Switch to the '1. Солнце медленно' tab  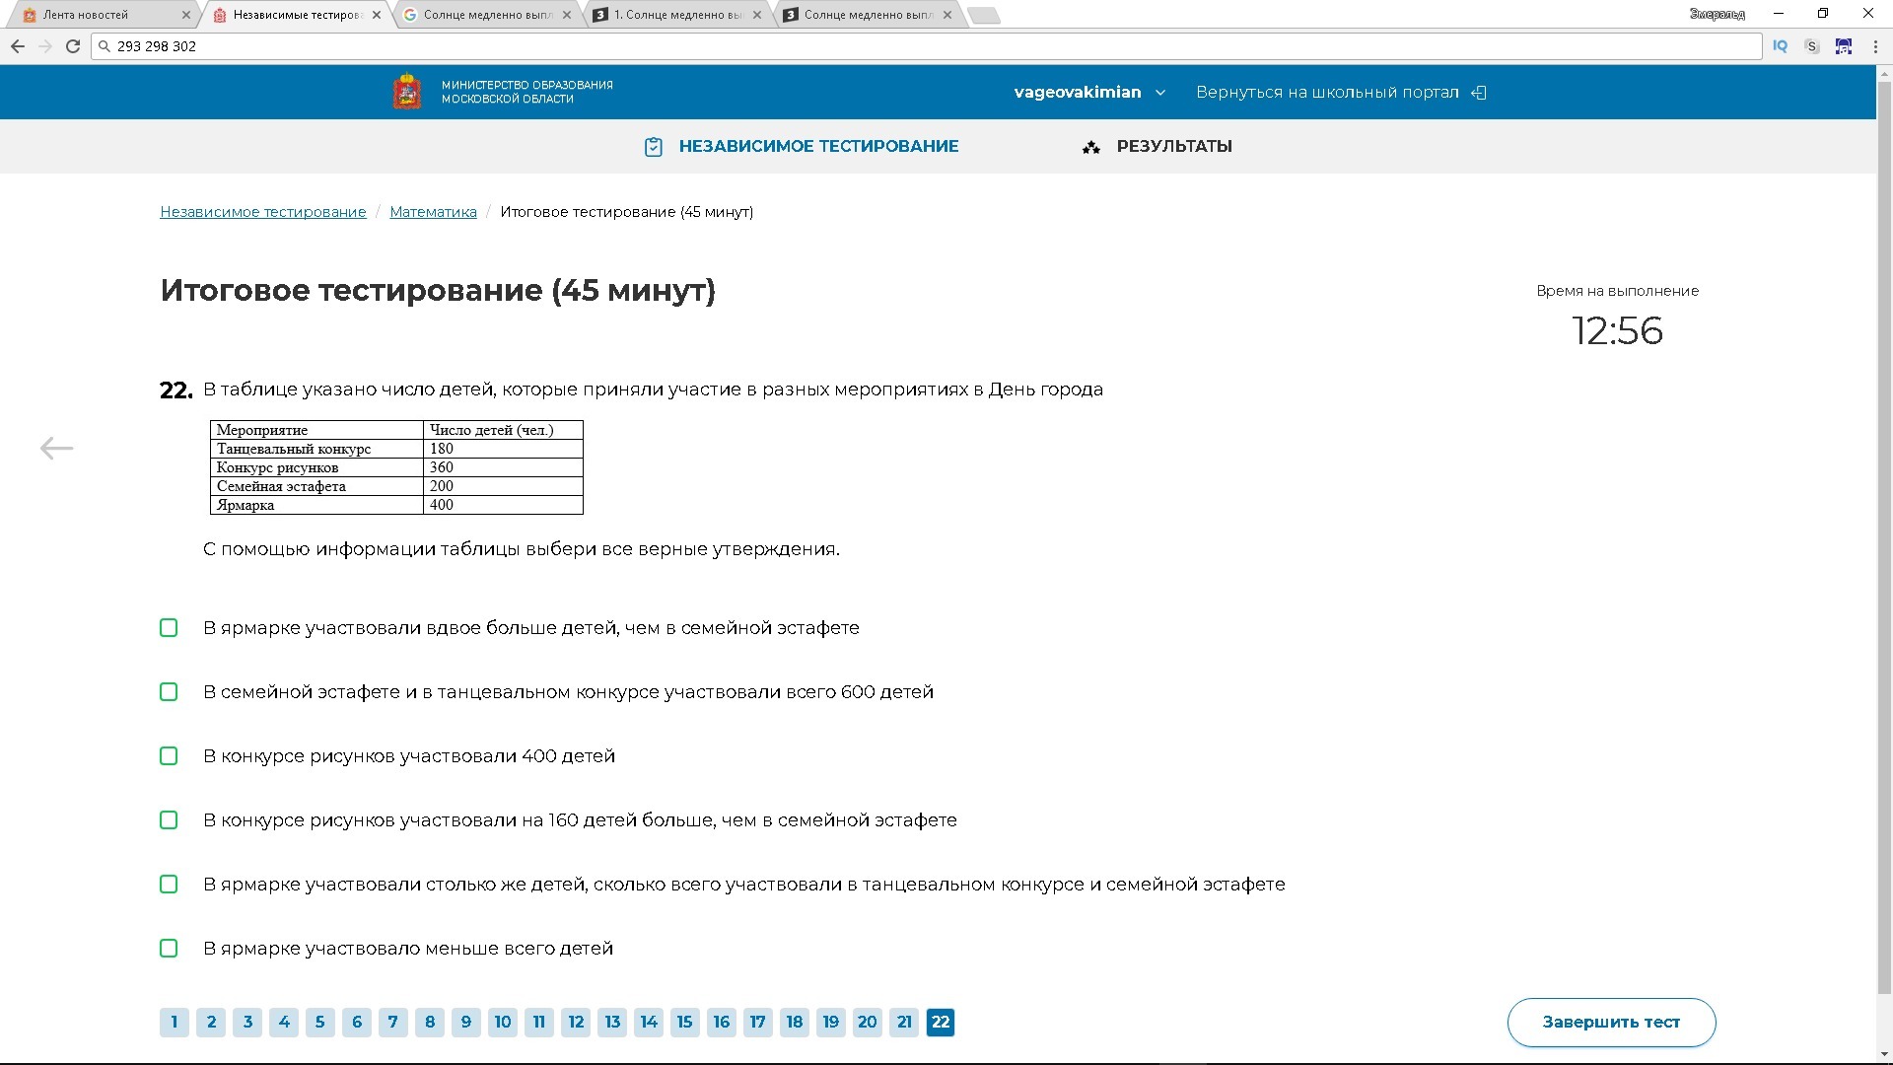point(678,15)
